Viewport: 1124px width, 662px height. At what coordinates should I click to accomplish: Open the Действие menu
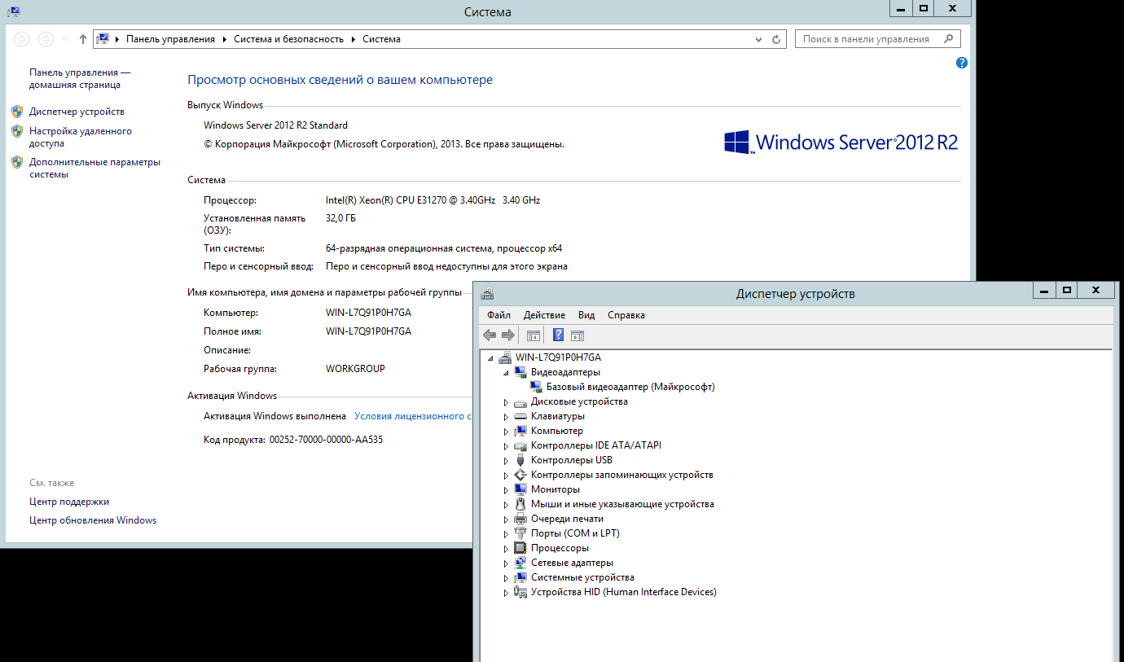544,315
